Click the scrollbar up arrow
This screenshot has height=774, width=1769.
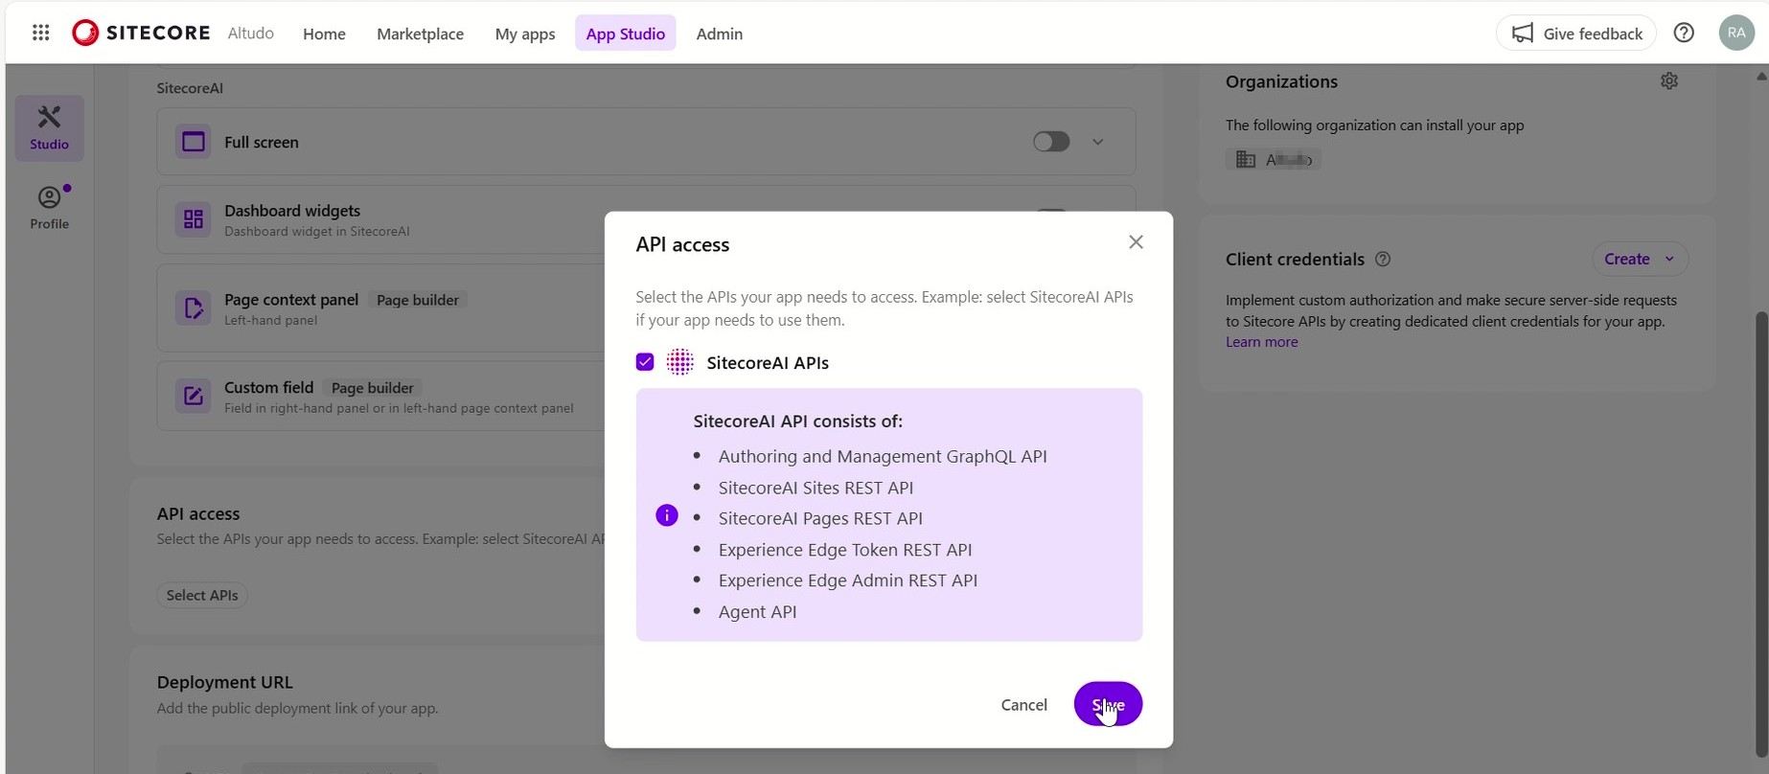(1761, 77)
